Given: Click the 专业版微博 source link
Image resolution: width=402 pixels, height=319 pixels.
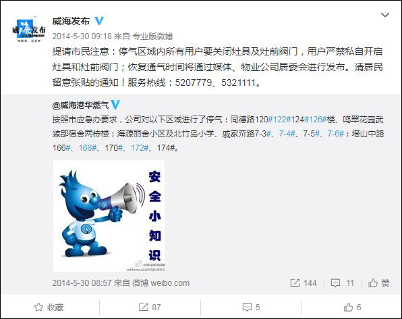Looking at the screenshot, I should (152, 36).
